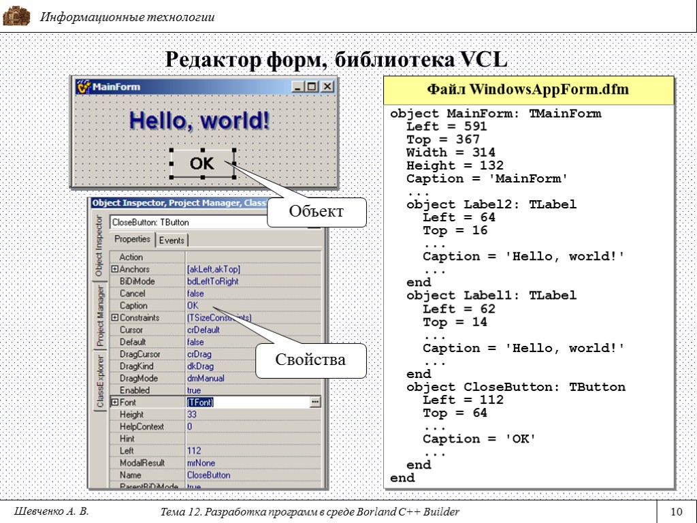Select the Hello, world! label on MainForm
The image size is (697, 523).
point(199,121)
